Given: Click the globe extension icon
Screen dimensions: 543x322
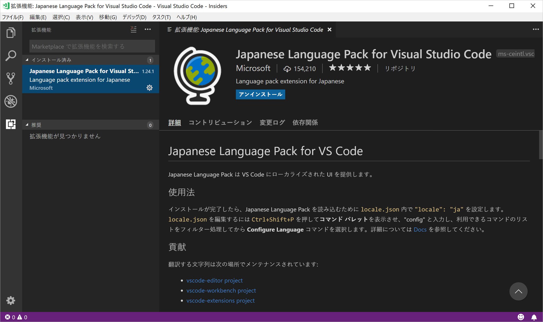Looking at the screenshot, I should point(198,76).
